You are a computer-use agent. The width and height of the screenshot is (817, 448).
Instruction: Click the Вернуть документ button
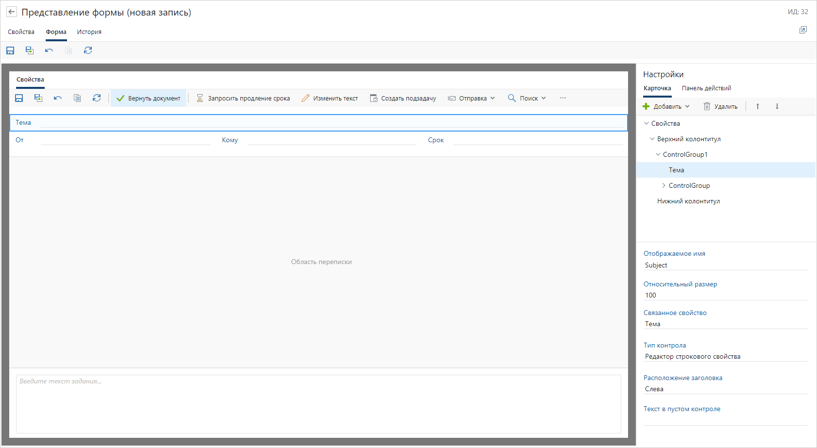(x=149, y=98)
